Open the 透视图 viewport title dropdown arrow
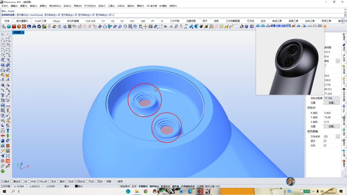Screen dimensions: 347x195 tap(23, 32)
